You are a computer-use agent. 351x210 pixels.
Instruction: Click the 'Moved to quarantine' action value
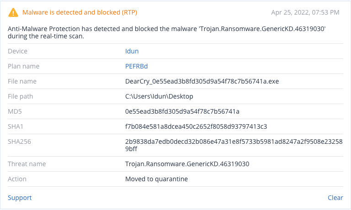click(156, 179)
